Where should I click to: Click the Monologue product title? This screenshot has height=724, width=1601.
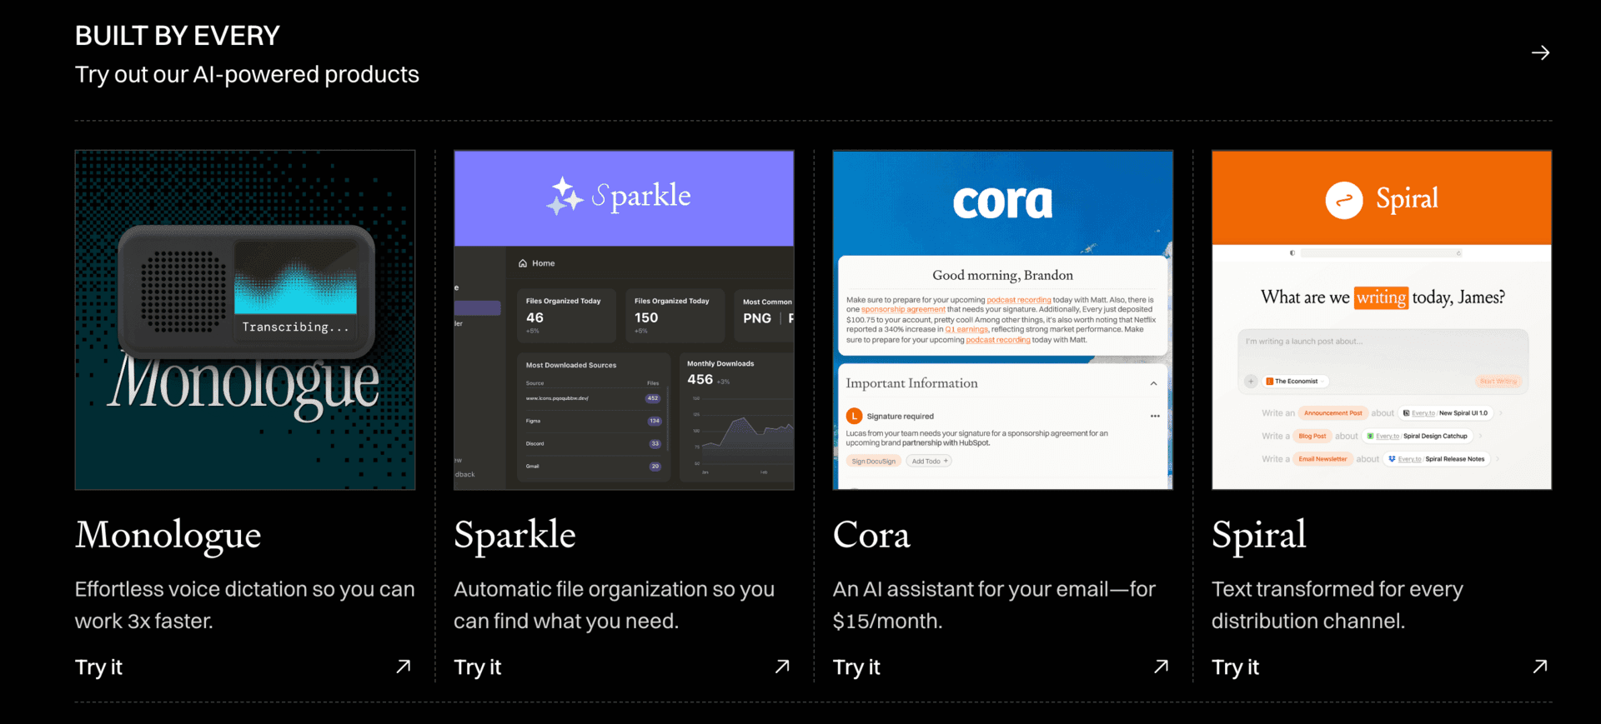pyautogui.click(x=168, y=536)
